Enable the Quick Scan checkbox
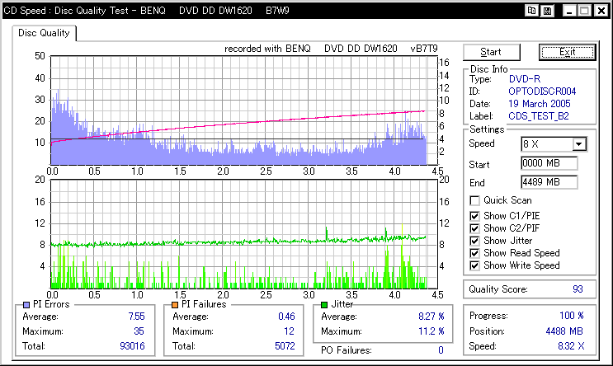The width and height of the screenshot is (613, 366). pos(474,200)
